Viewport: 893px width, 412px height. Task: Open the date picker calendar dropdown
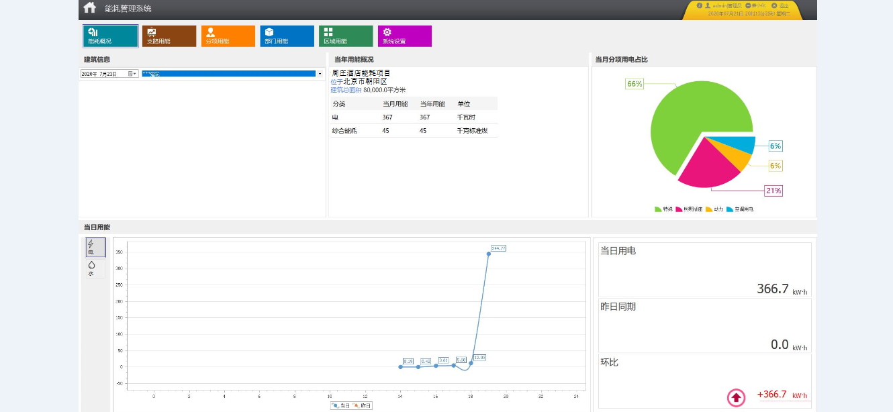click(x=132, y=74)
